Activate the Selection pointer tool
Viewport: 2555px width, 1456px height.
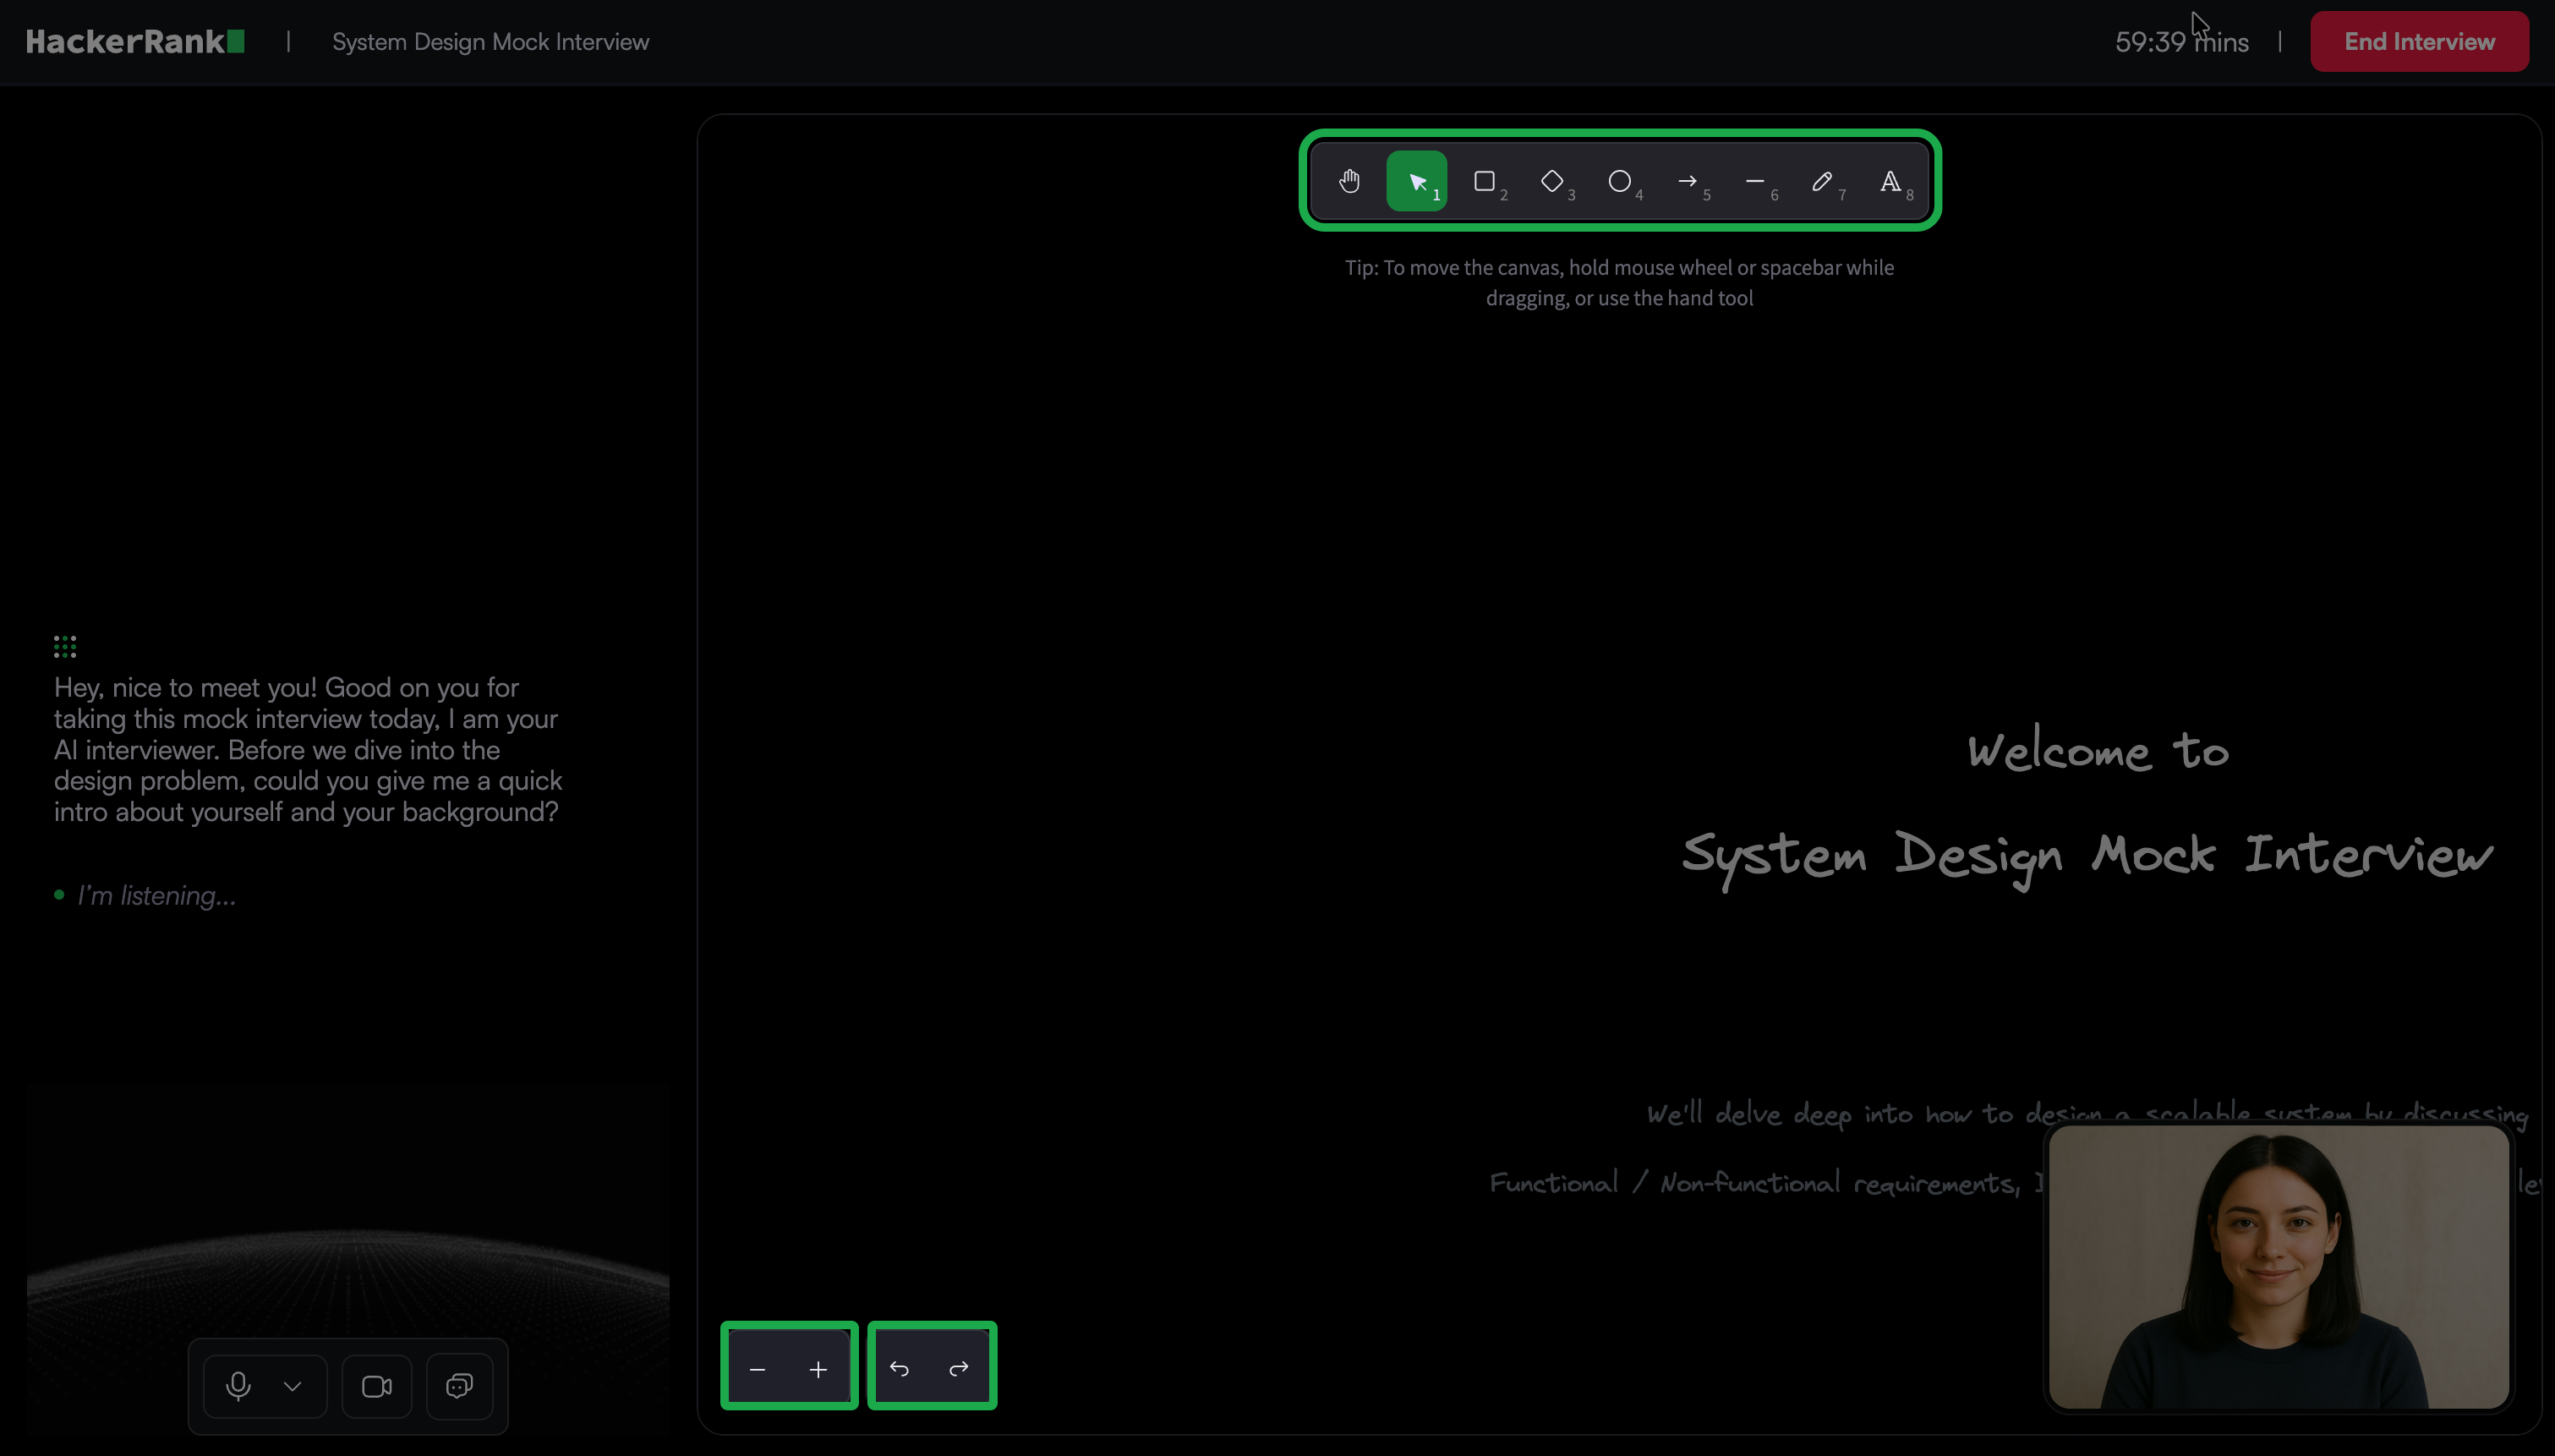(1416, 181)
